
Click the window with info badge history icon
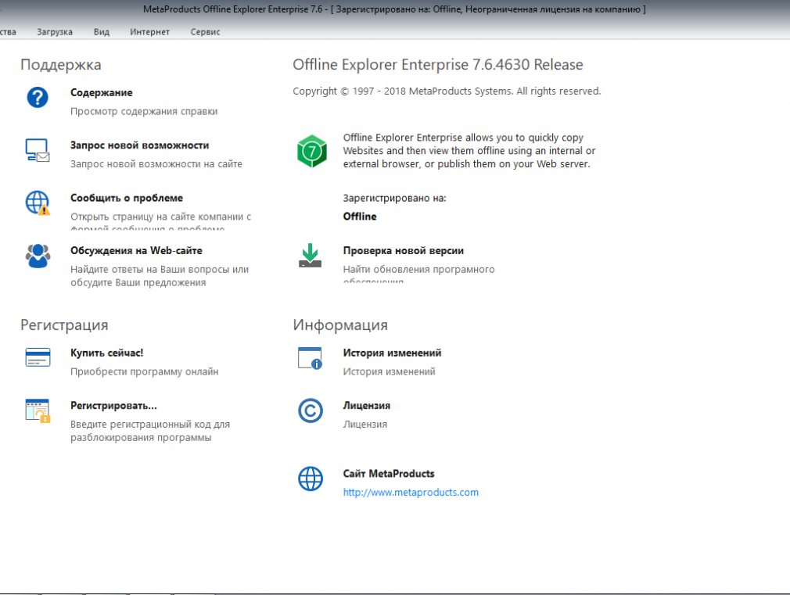[x=310, y=358]
